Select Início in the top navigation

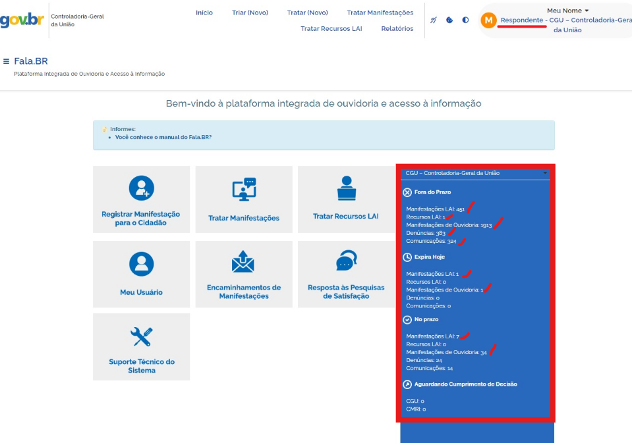(204, 13)
